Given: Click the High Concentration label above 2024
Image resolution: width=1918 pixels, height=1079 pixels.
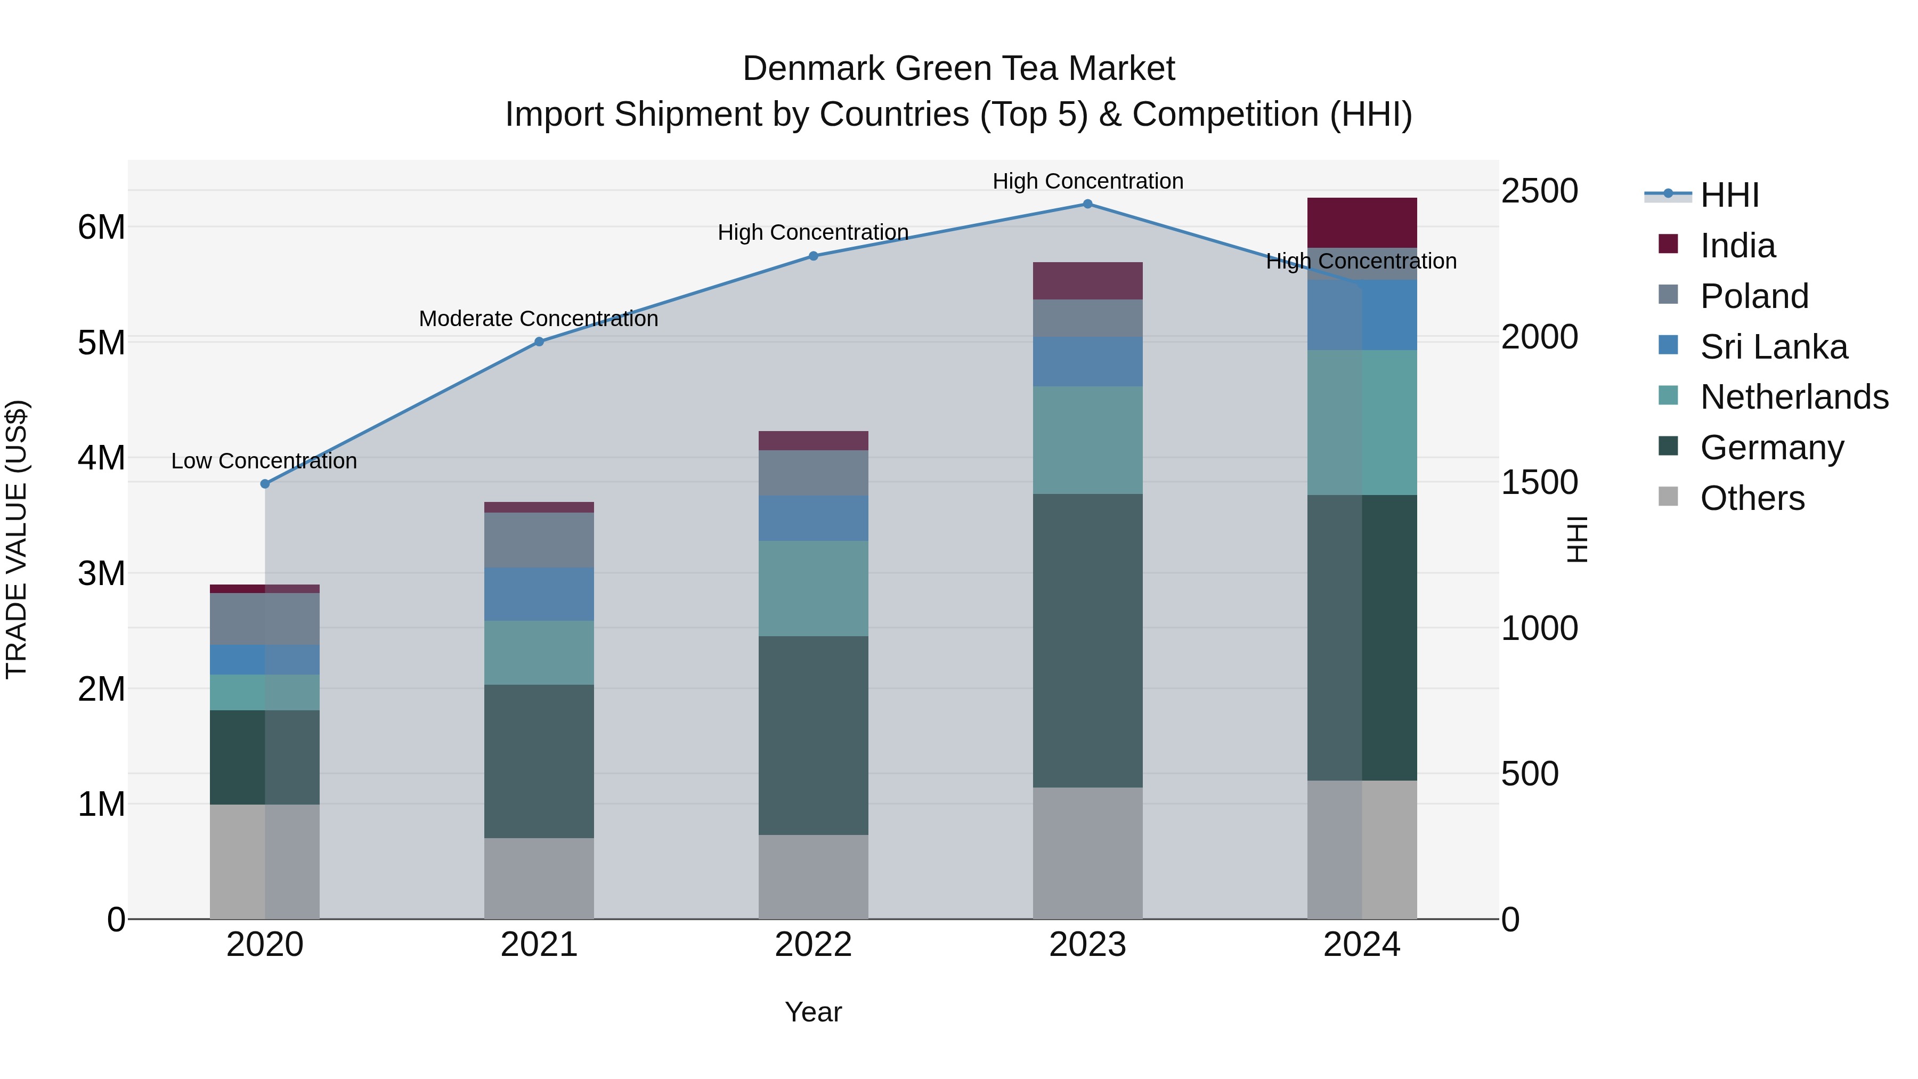Looking at the screenshot, I should (x=1362, y=262).
